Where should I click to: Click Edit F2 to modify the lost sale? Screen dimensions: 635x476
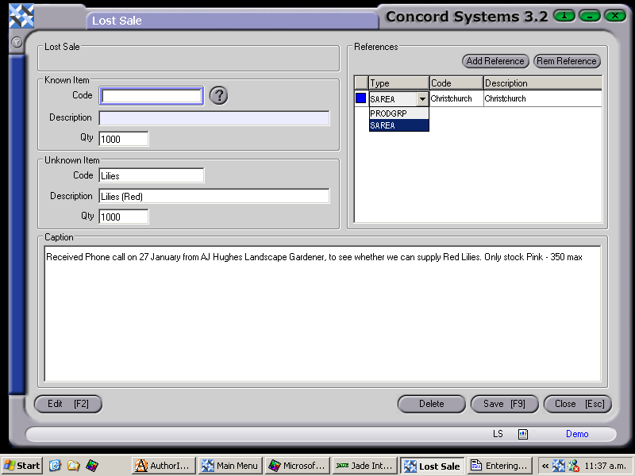(x=67, y=404)
